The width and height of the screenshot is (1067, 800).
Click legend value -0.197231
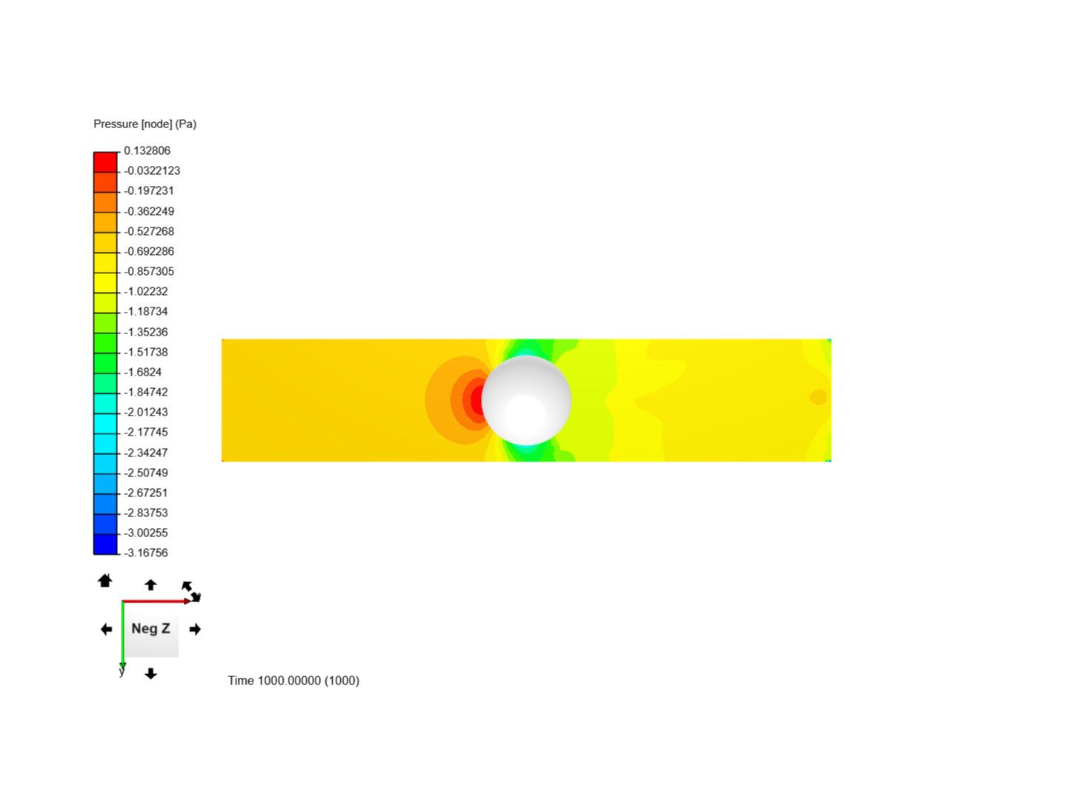point(149,190)
